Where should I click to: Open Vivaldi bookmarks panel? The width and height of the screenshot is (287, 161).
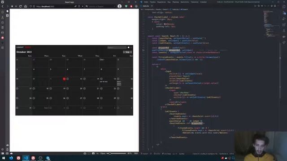3,12
